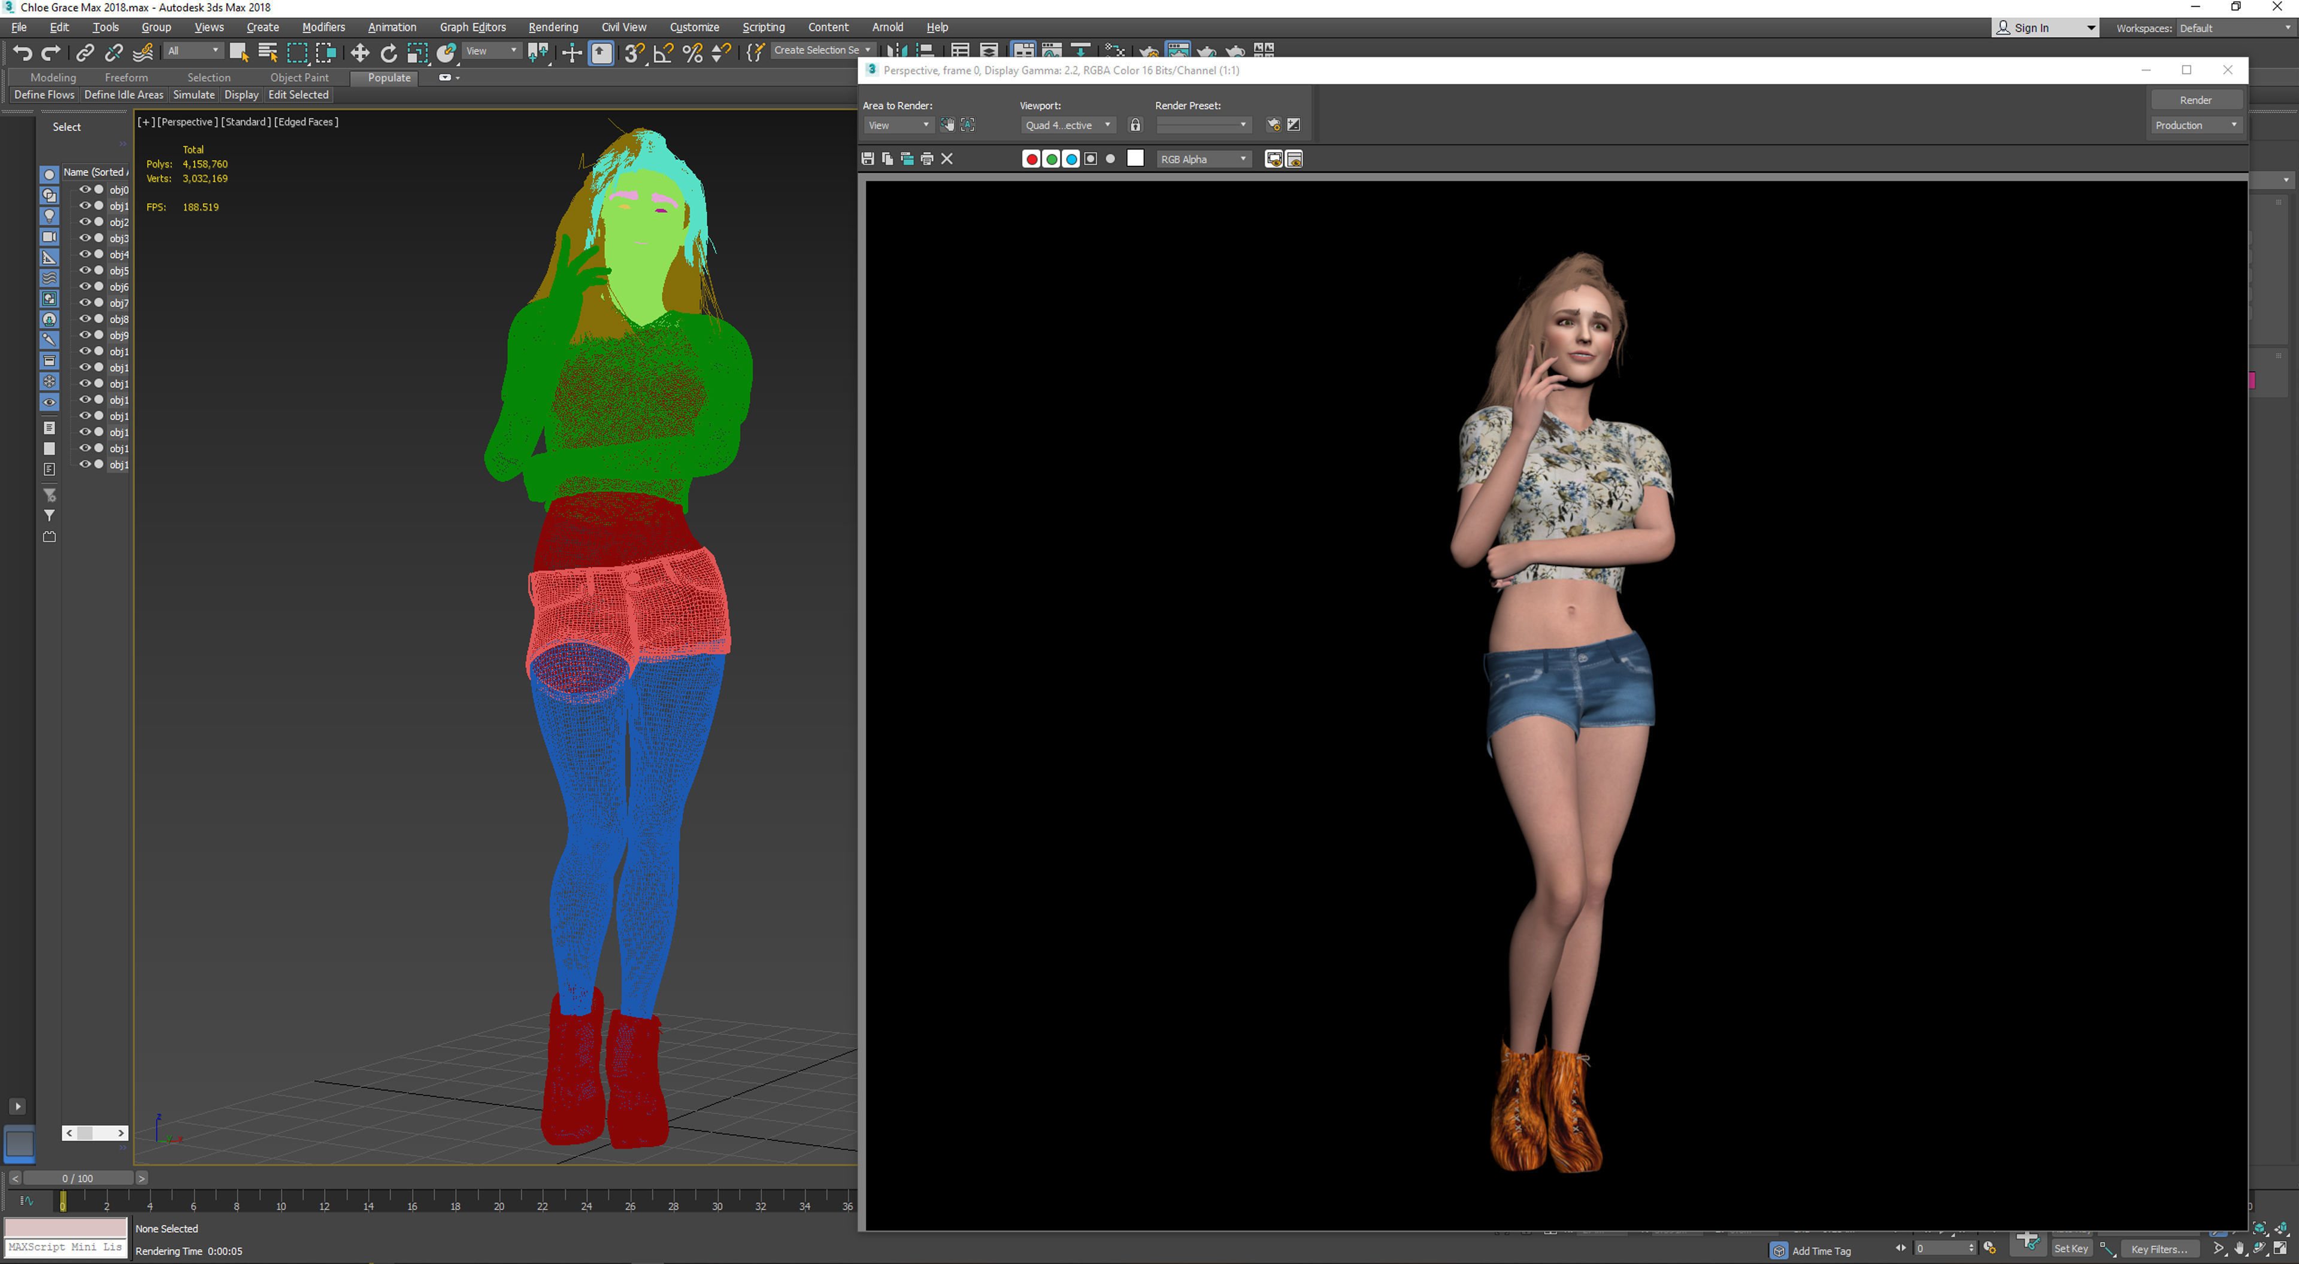This screenshot has width=2299, height=1264.
Task: Click the time slider 0 / 100 handle
Action: coord(78,1178)
